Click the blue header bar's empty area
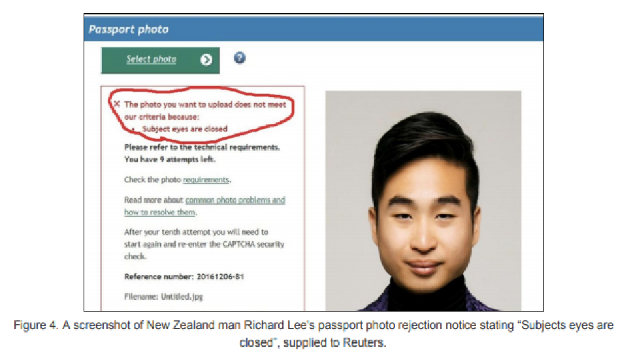The height and width of the screenshot is (352, 627). pyautogui.click(x=356, y=29)
